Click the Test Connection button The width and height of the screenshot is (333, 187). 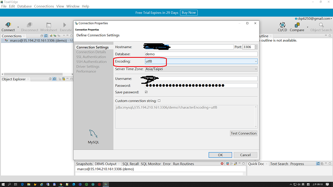point(244,133)
